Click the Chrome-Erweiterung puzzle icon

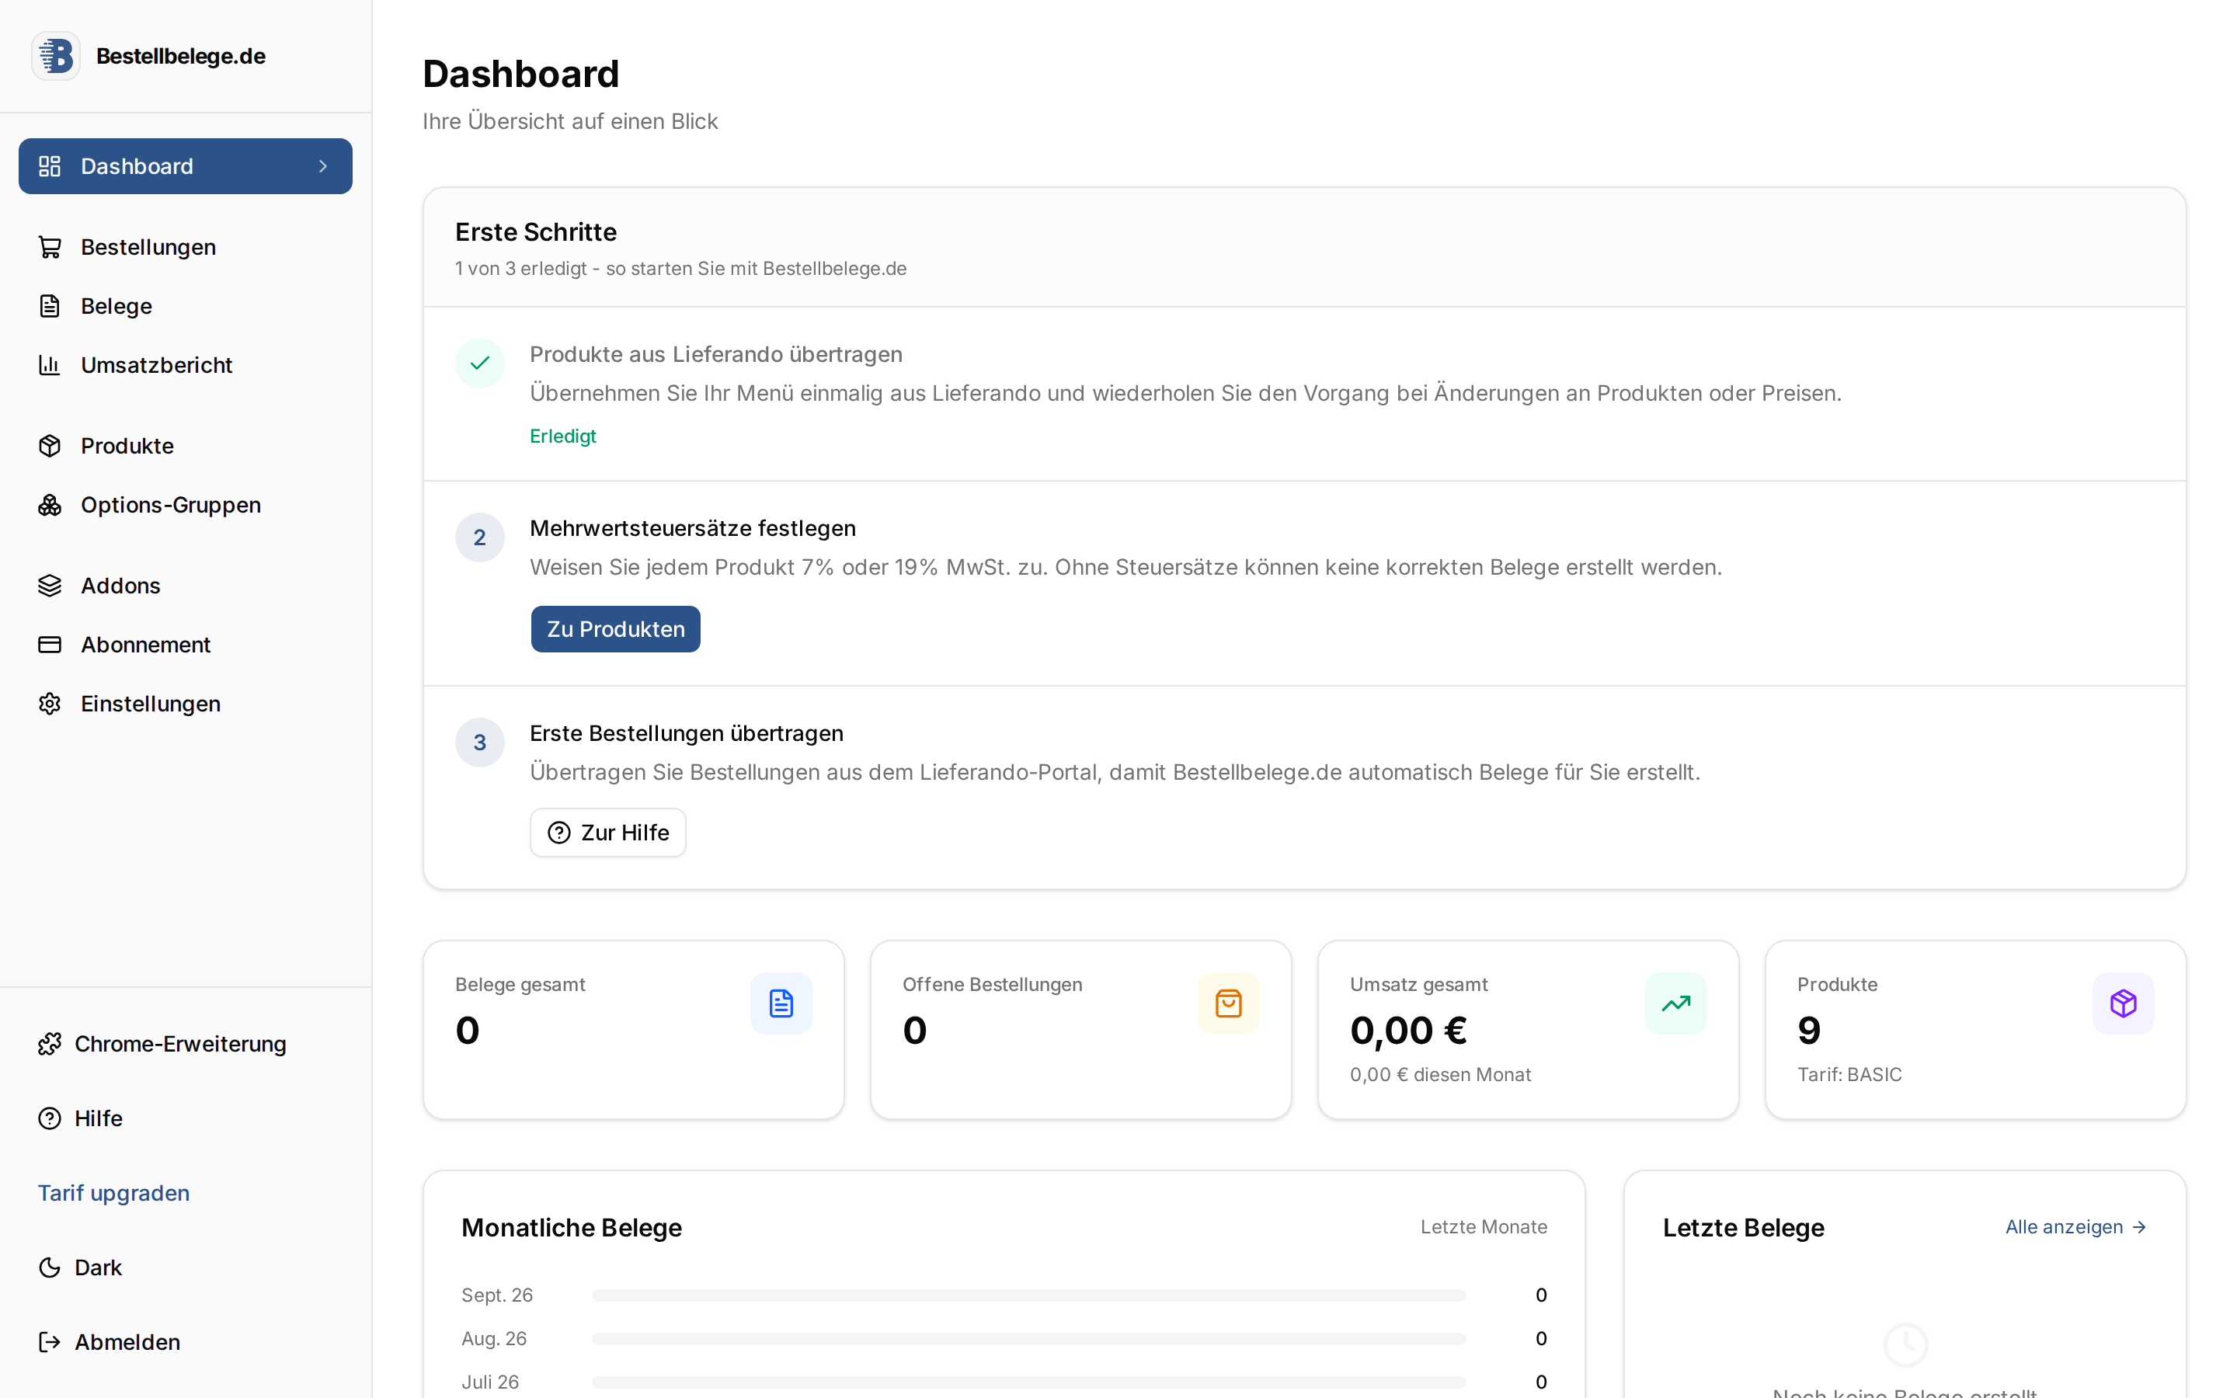pos(50,1044)
